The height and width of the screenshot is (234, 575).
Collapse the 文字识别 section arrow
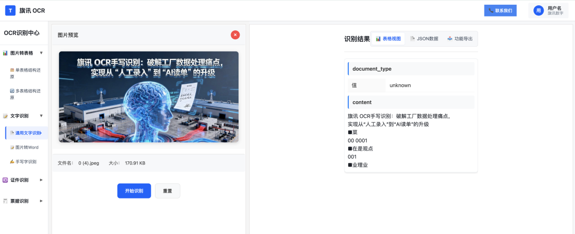coord(41,116)
